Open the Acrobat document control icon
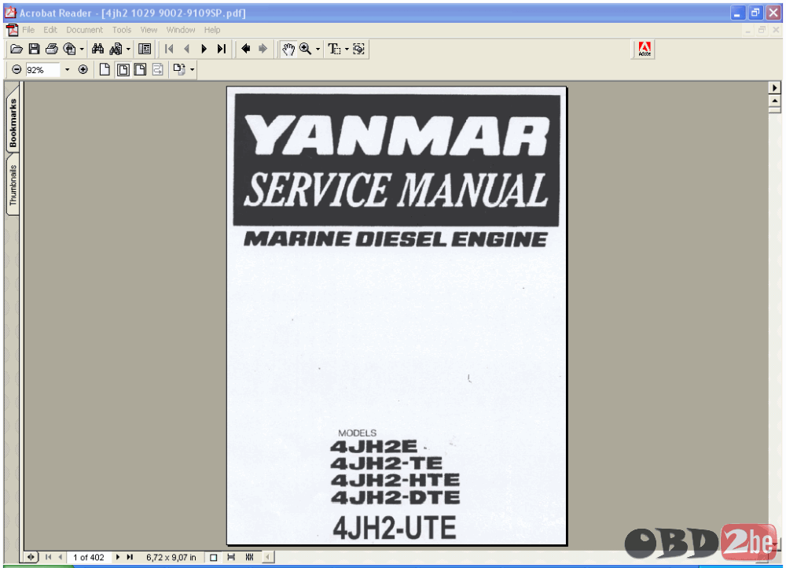 pos(13,30)
